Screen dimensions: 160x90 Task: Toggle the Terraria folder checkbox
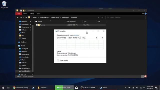tap(37, 25)
